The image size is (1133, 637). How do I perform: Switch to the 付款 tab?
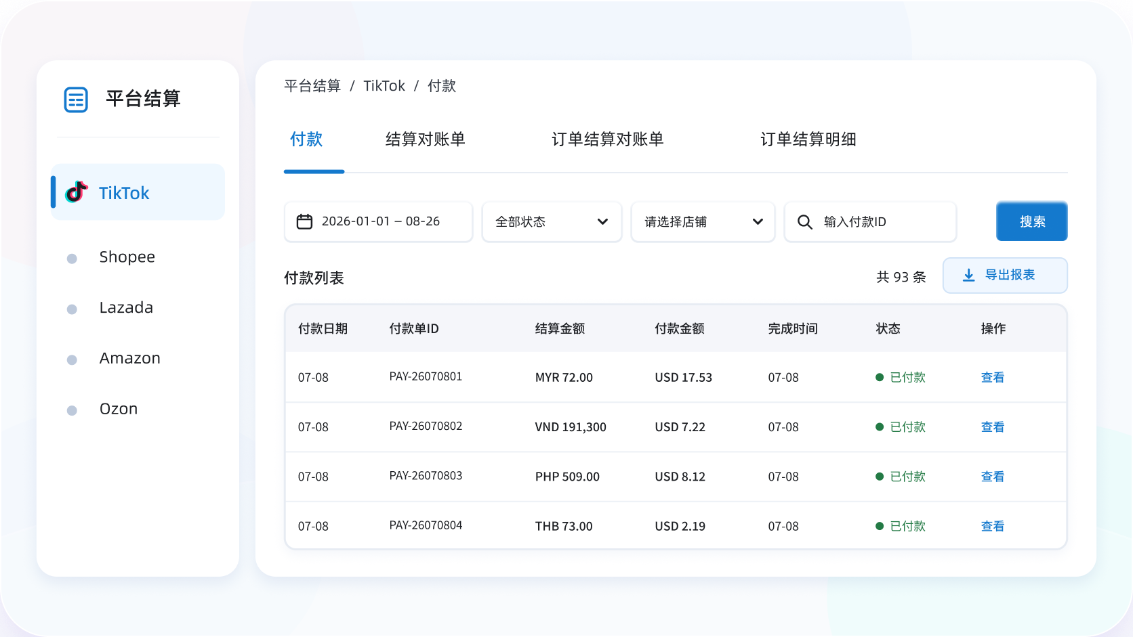(306, 139)
